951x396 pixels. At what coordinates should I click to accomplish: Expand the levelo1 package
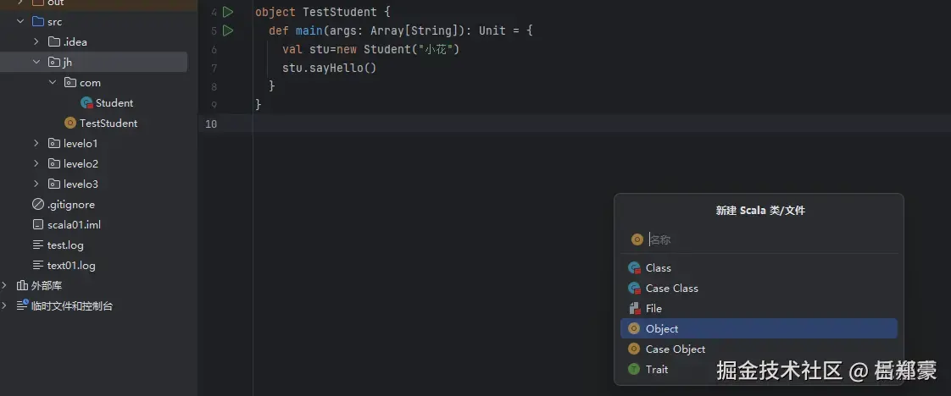coord(36,143)
